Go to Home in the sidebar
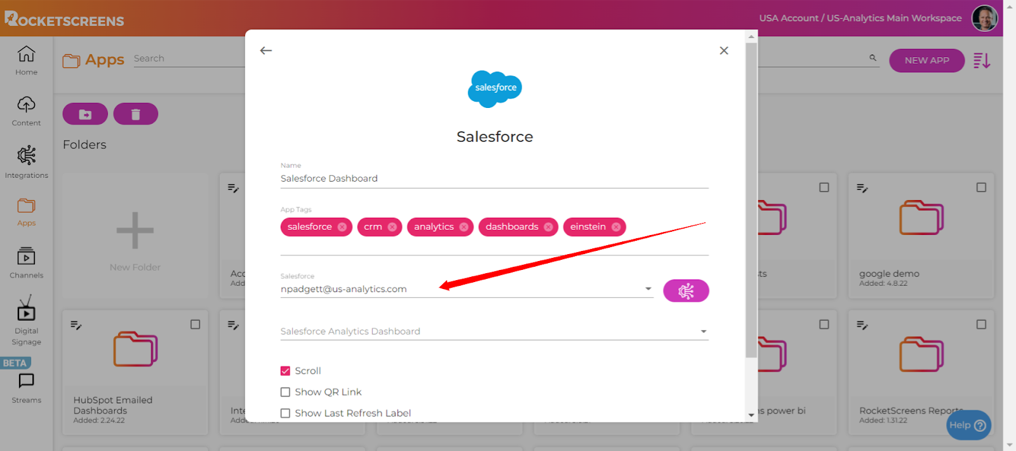This screenshot has width=1016, height=451. [26, 61]
